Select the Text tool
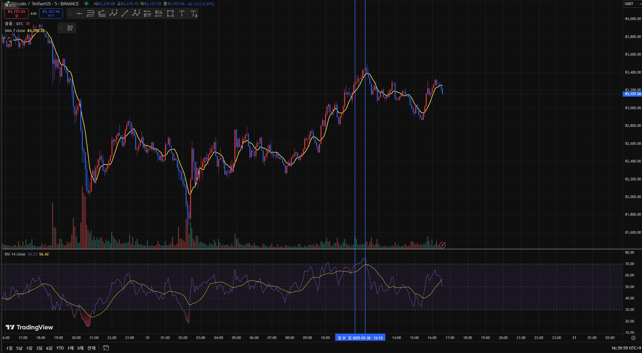Screen dimensions: 642x353 (x=182, y=14)
